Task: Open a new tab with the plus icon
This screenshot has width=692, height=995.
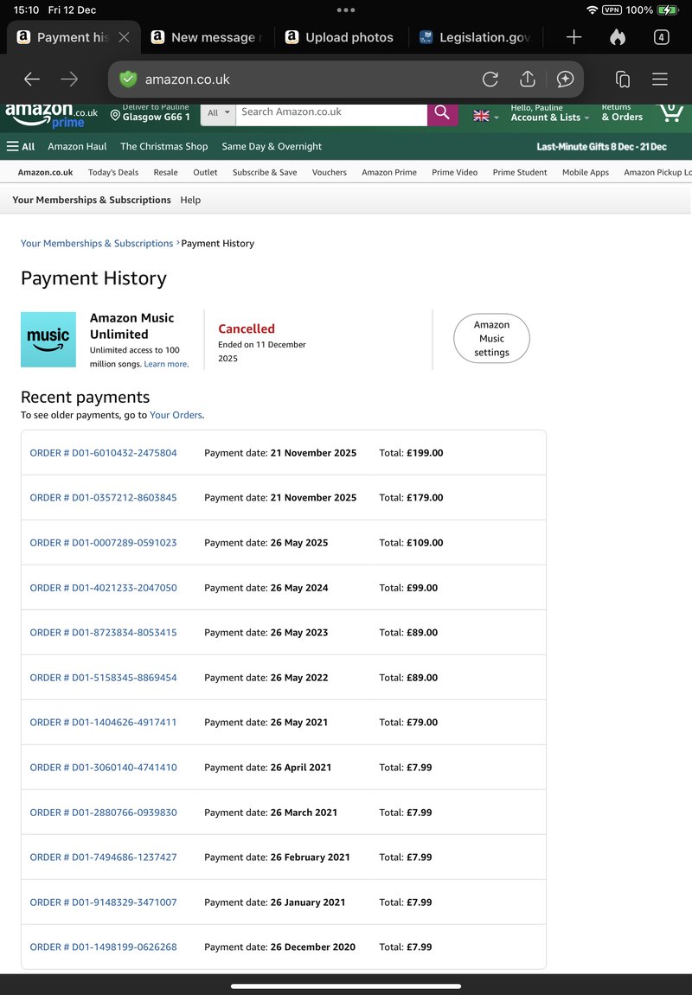Action: [x=573, y=37]
